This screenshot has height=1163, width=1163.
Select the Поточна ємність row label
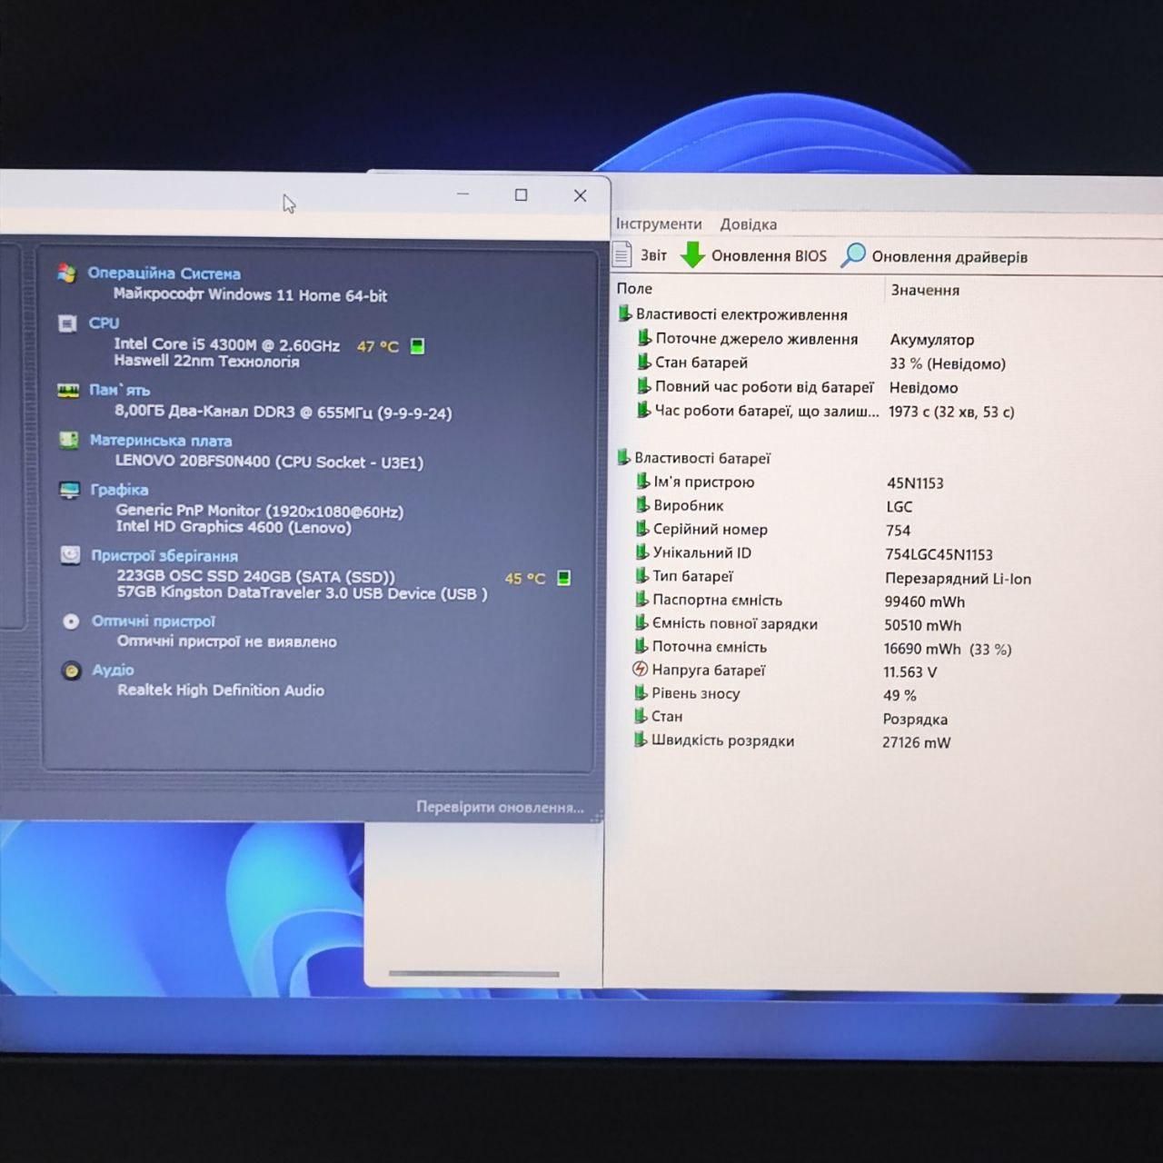pyautogui.click(x=710, y=647)
